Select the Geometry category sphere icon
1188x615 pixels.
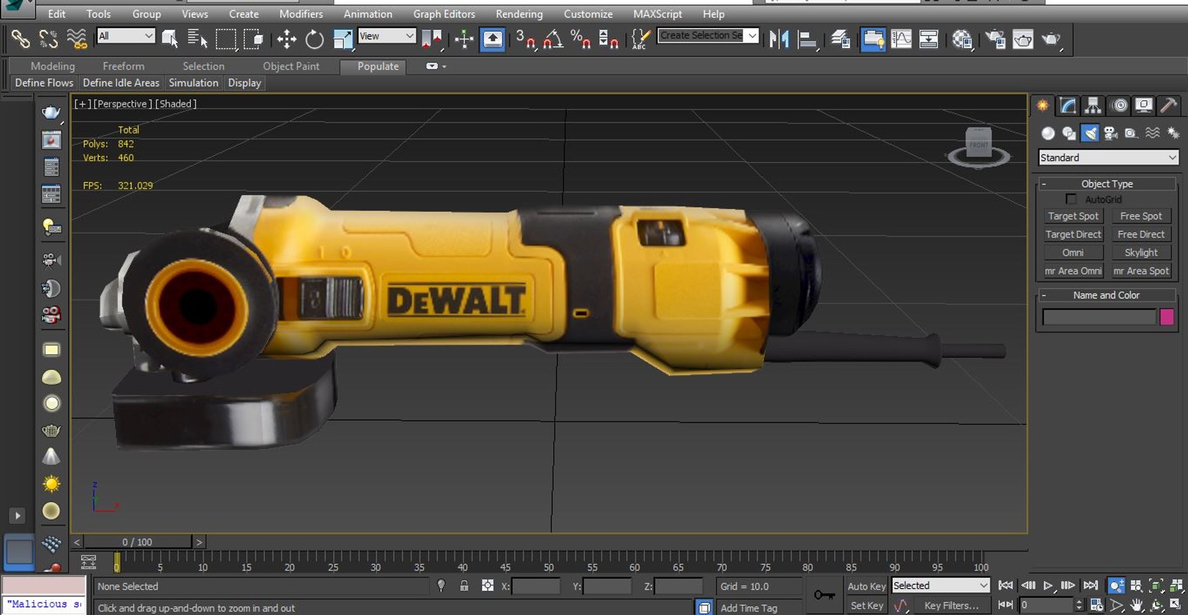1048,133
